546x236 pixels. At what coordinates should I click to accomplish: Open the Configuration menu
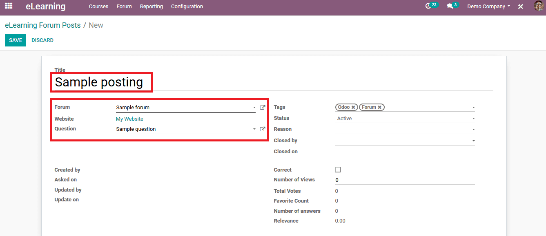coord(187,7)
